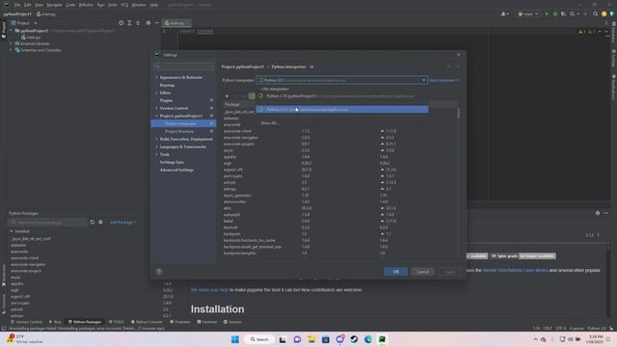
Task: Open Project Structure settings page
Action: (x=179, y=131)
